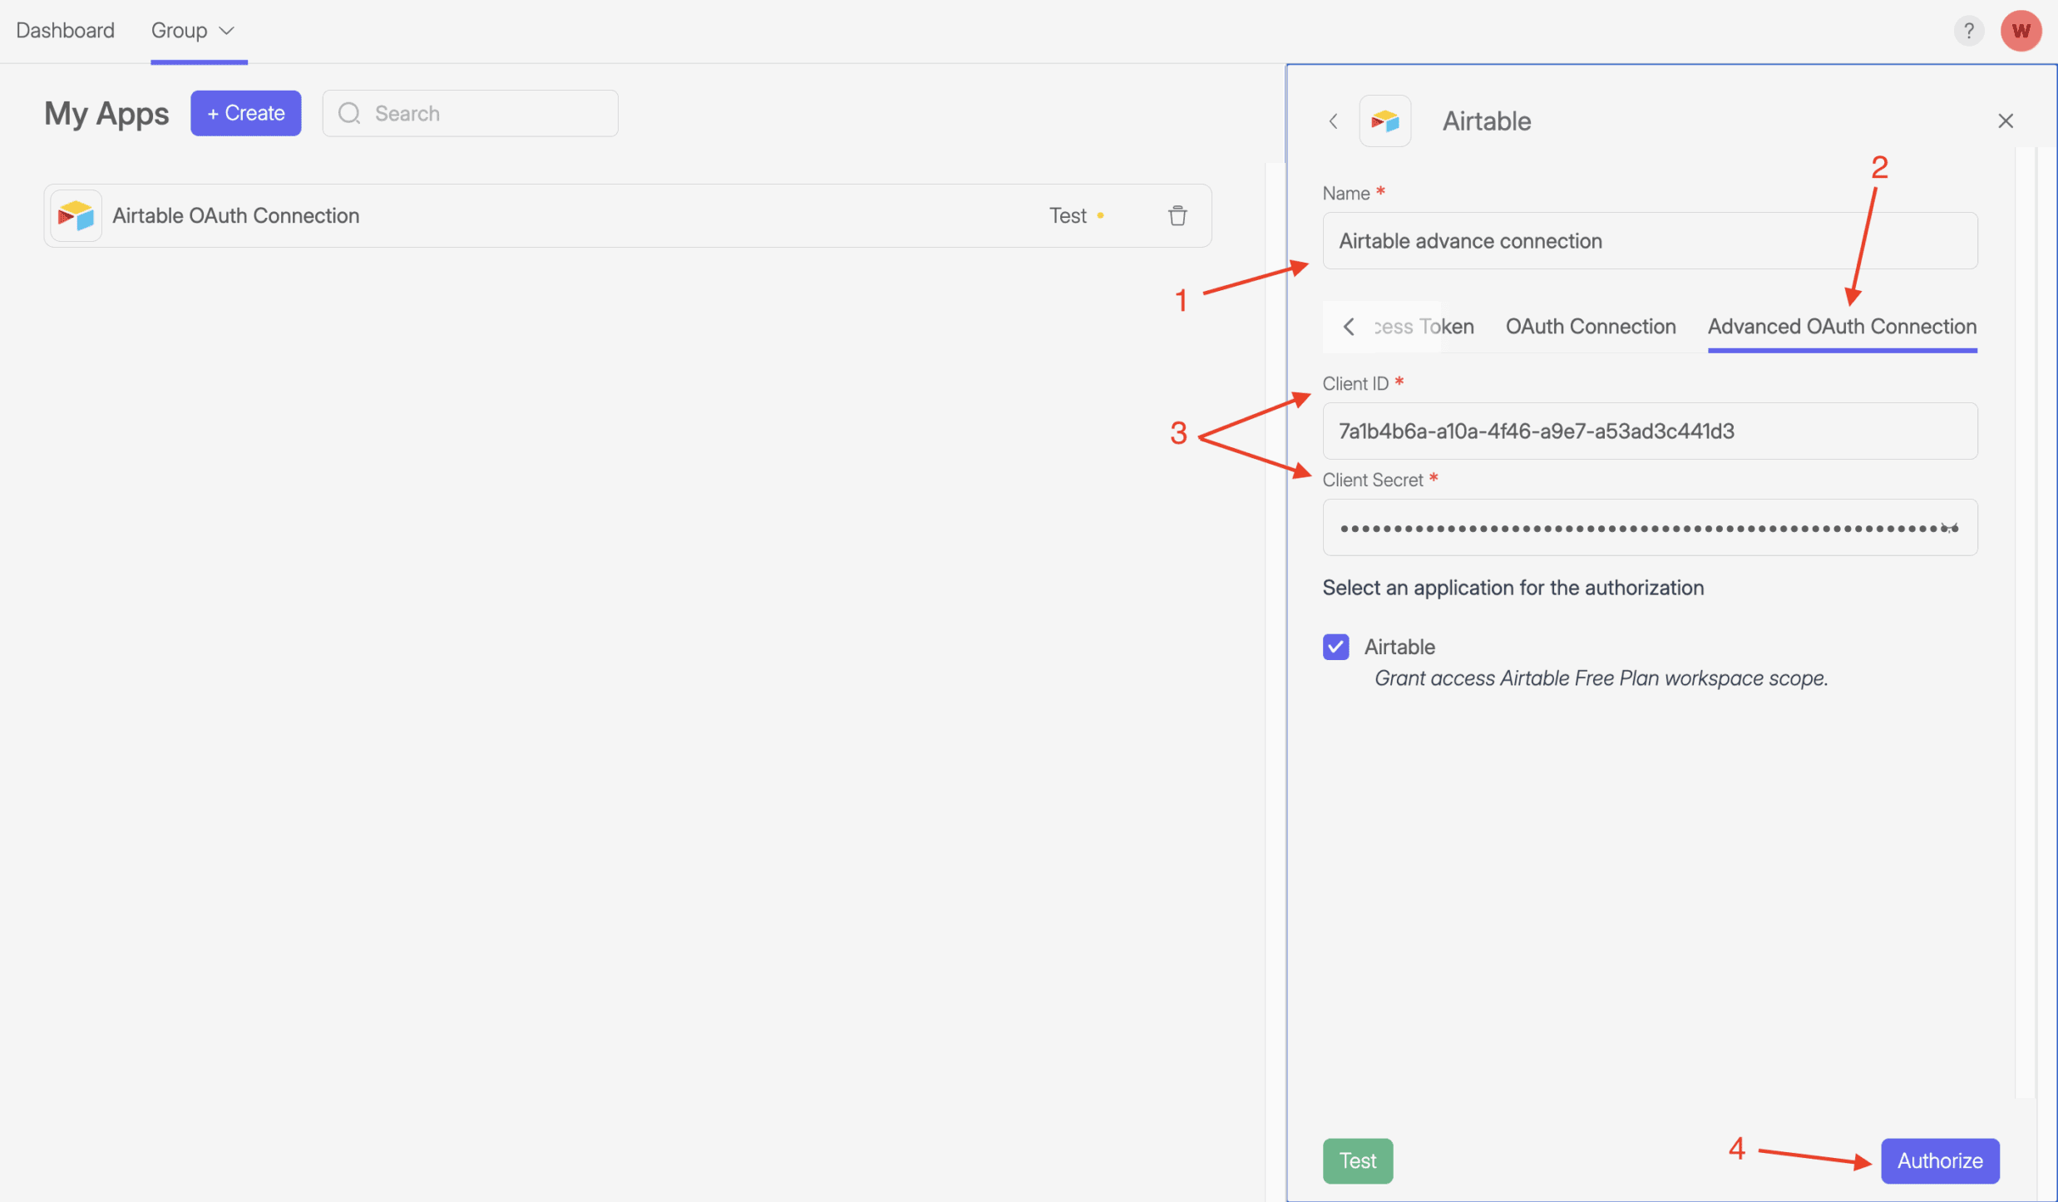Click into the Name input field
This screenshot has height=1202, width=2058.
[x=1649, y=241]
